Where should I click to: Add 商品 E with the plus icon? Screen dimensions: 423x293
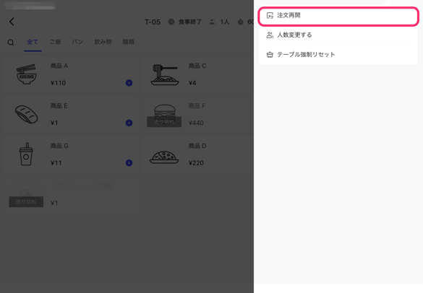click(129, 123)
